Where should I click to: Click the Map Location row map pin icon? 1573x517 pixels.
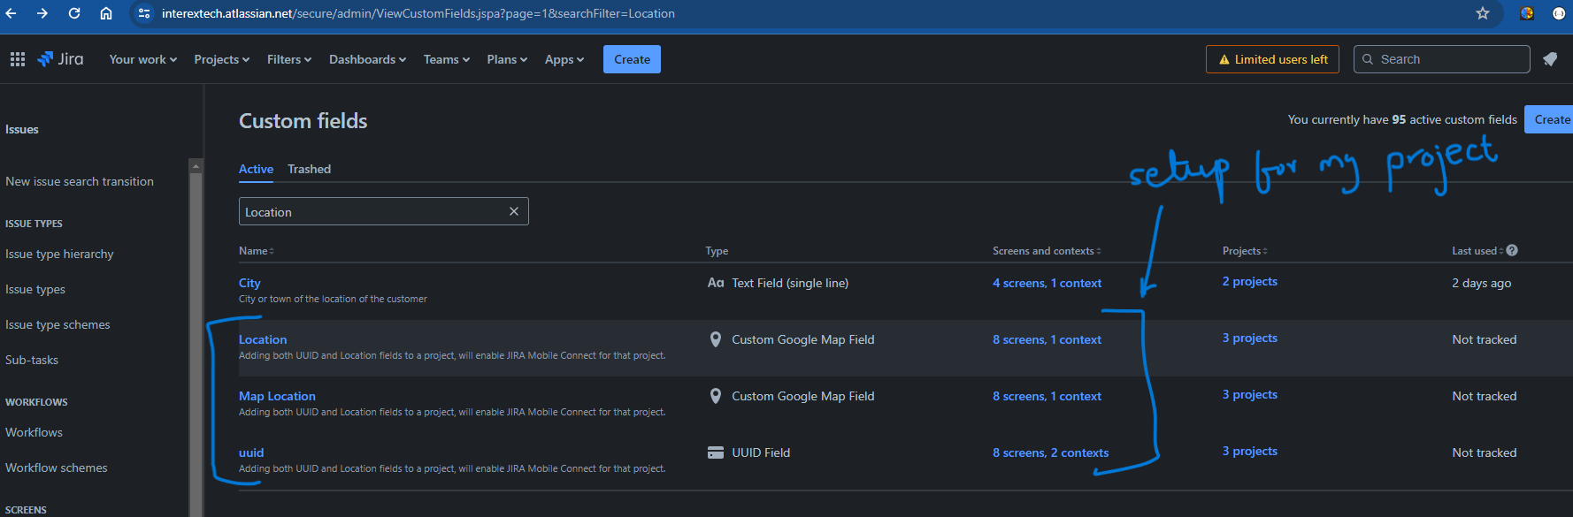click(716, 396)
